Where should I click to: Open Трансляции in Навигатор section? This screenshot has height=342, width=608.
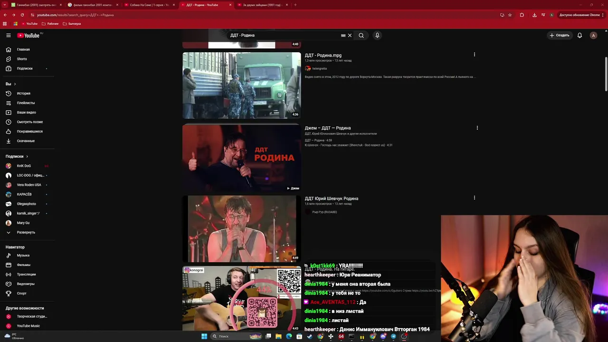click(27, 275)
